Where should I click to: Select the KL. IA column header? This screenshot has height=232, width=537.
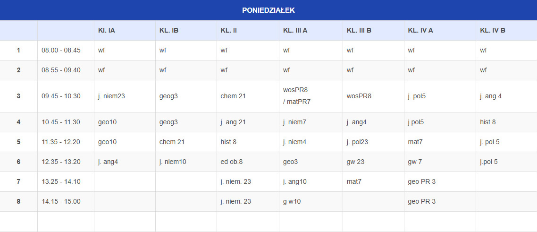pyautogui.click(x=107, y=30)
